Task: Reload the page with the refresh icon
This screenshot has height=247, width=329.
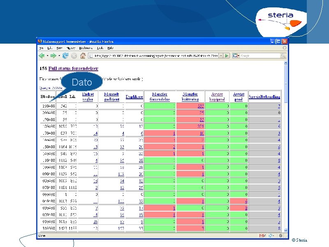Action: 65,56
